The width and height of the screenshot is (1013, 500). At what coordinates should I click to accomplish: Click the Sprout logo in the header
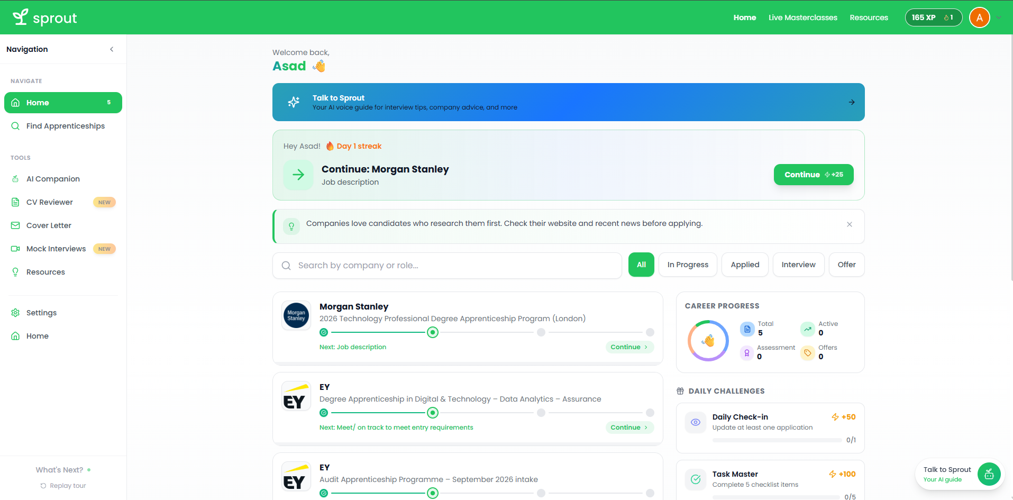45,17
